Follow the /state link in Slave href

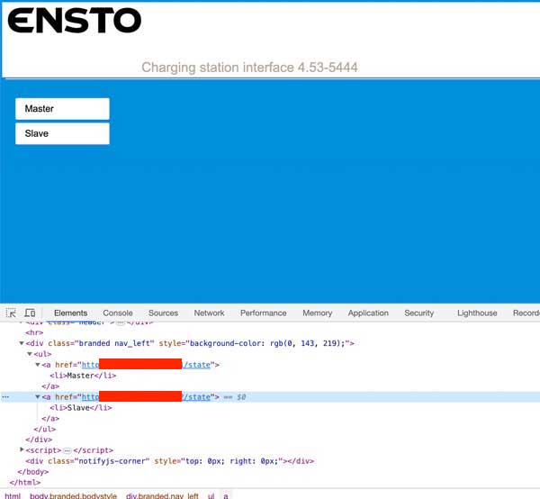[196, 397]
